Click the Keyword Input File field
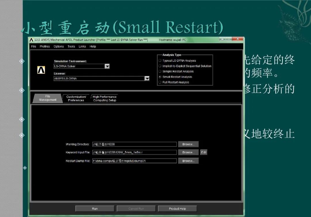Screen dimensions: 311x217 tap(134, 152)
